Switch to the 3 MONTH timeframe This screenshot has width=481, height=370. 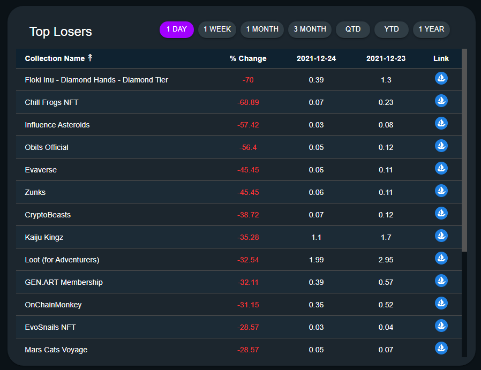click(310, 29)
